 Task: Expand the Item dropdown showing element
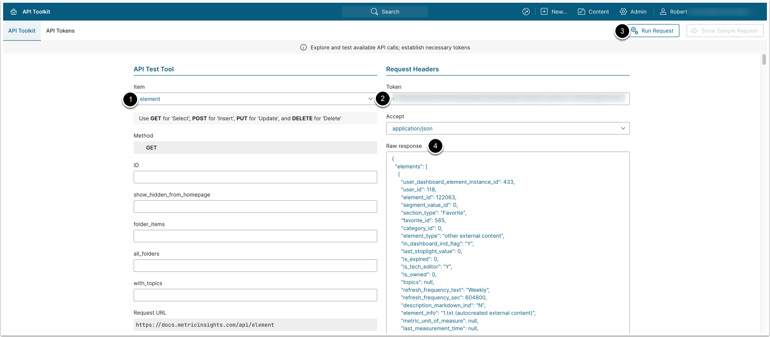[255, 99]
